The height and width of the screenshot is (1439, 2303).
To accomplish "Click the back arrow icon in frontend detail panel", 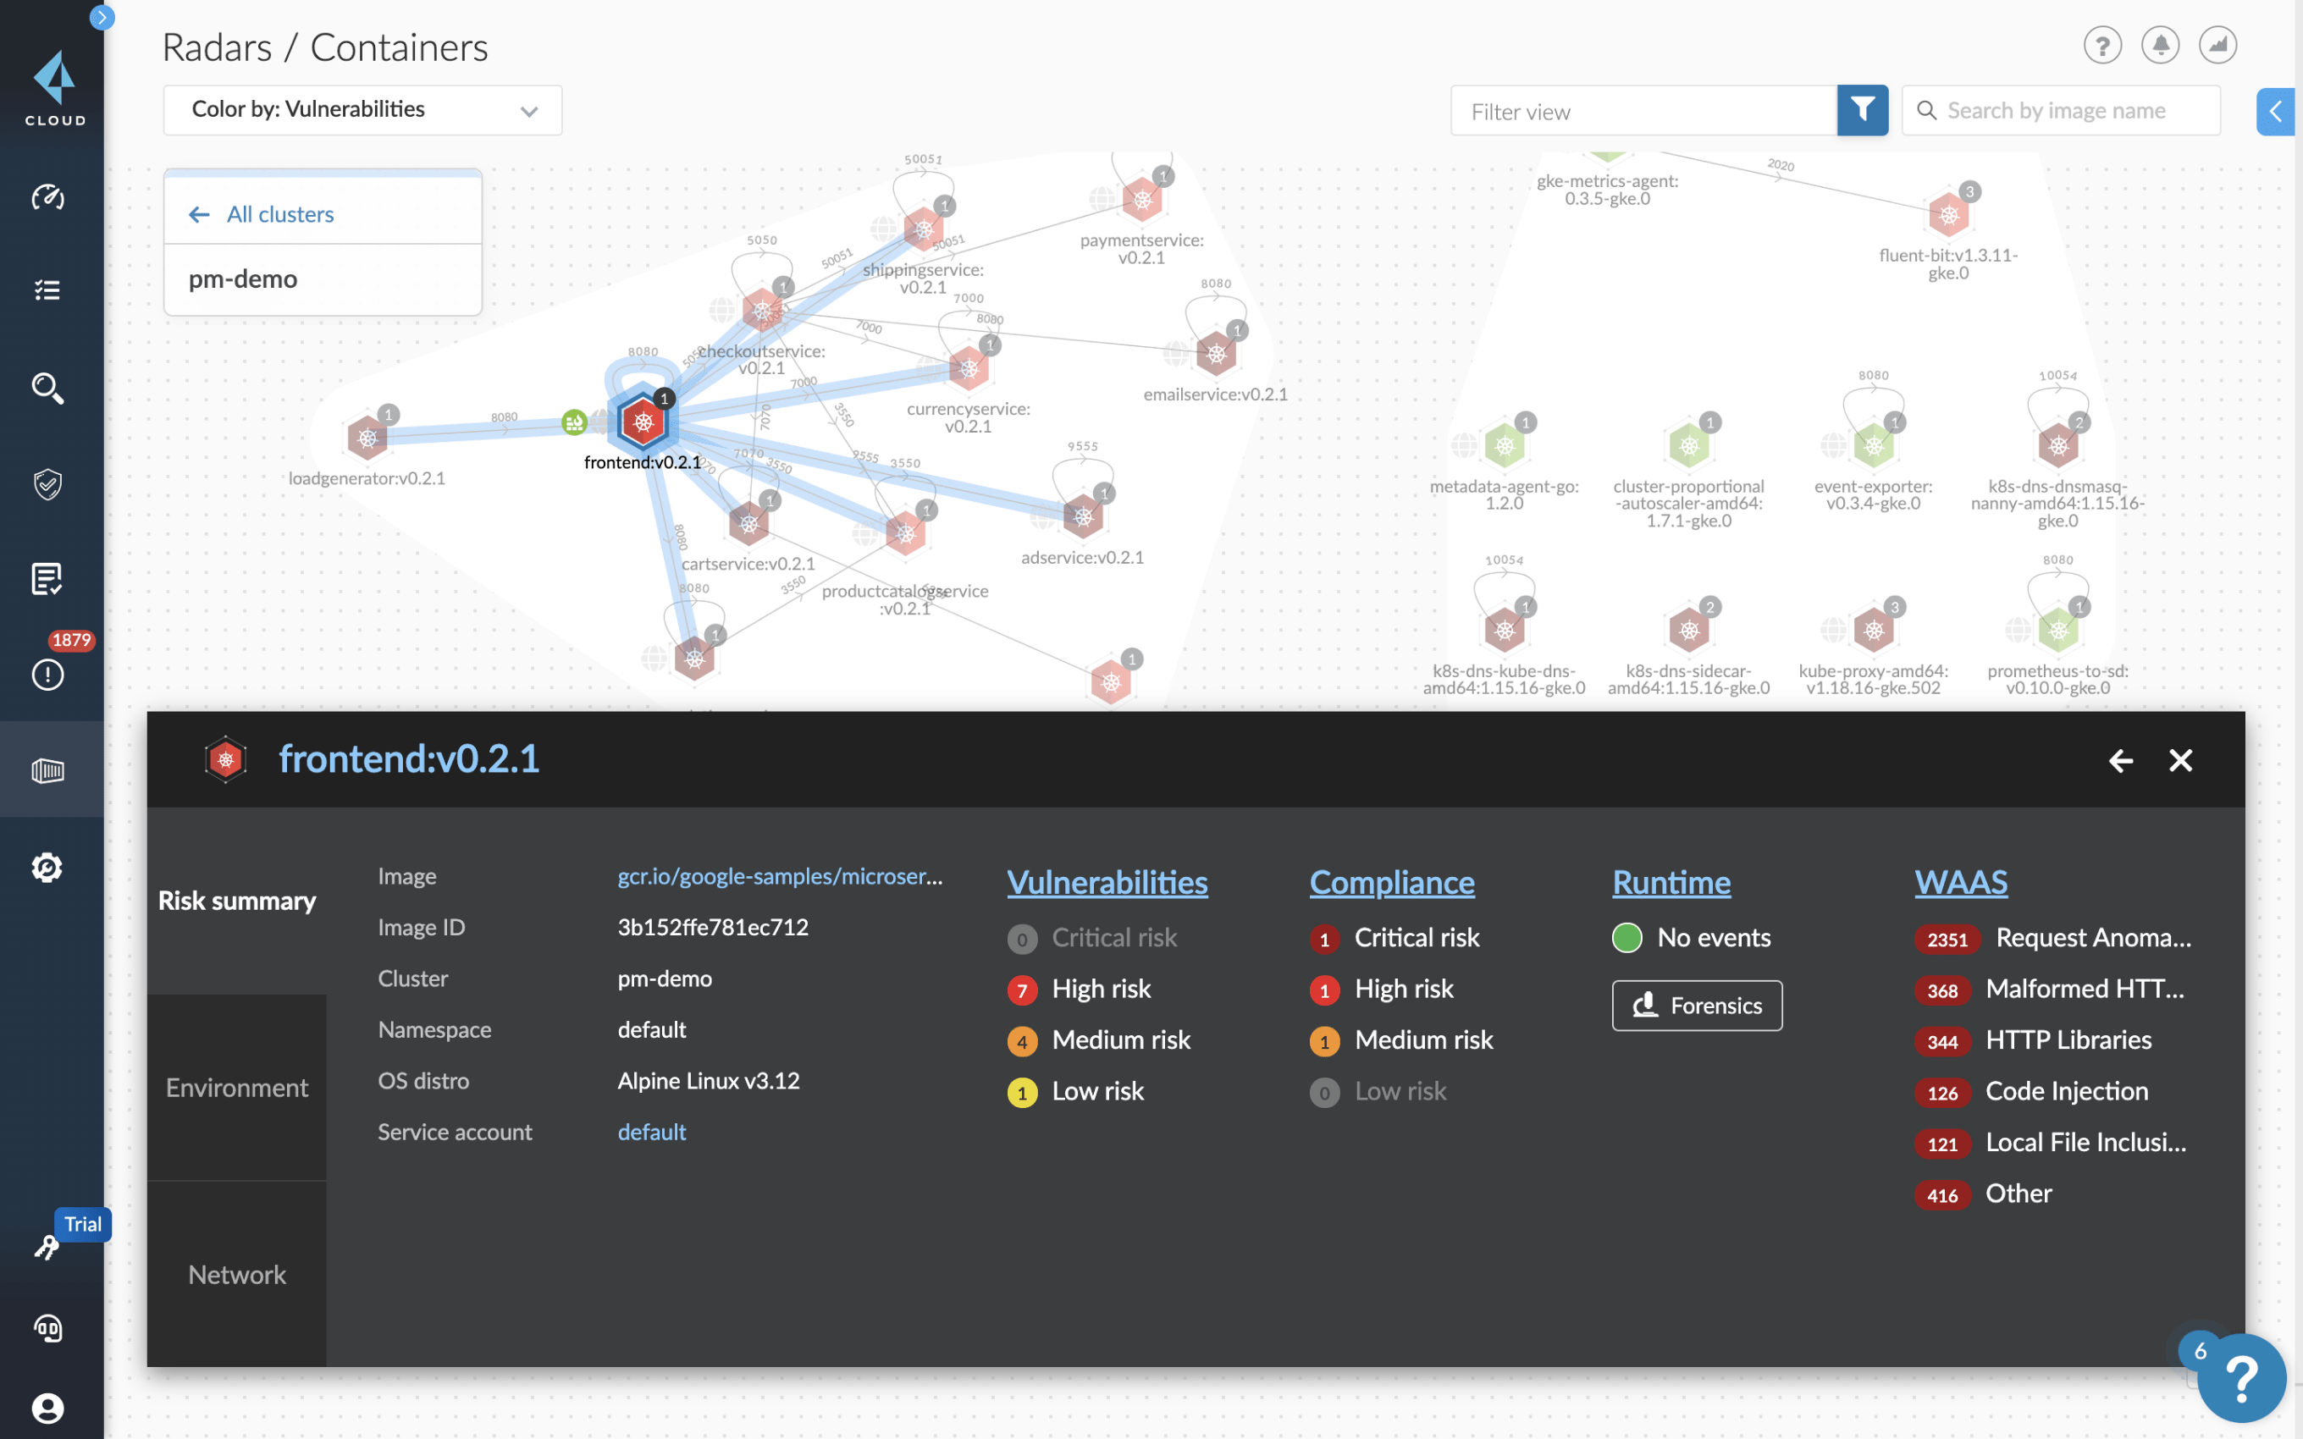I will click(x=2121, y=759).
